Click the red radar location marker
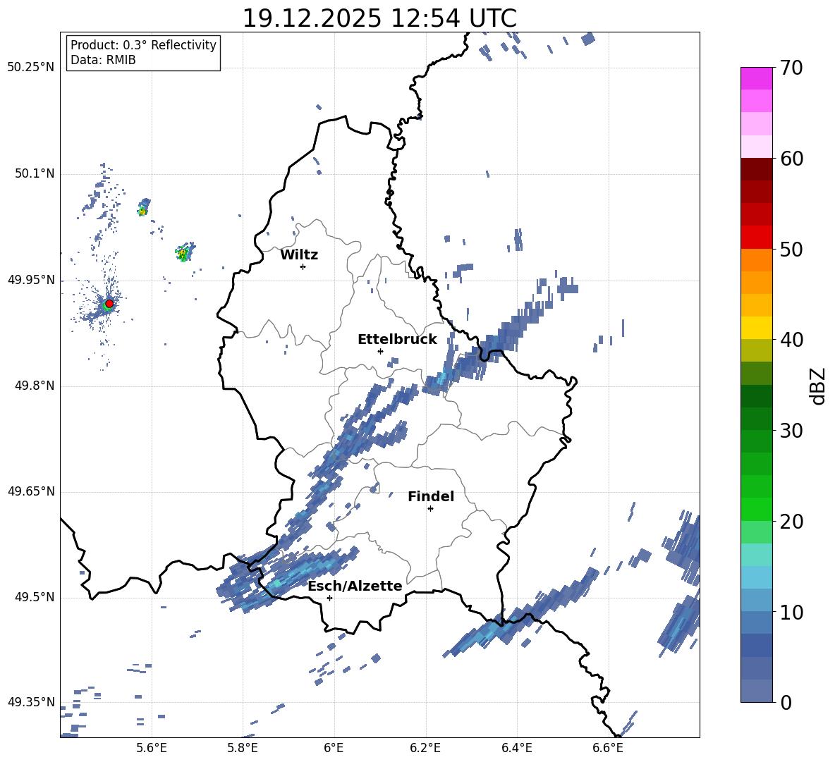The height and width of the screenshot is (762, 835). [x=109, y=304]
